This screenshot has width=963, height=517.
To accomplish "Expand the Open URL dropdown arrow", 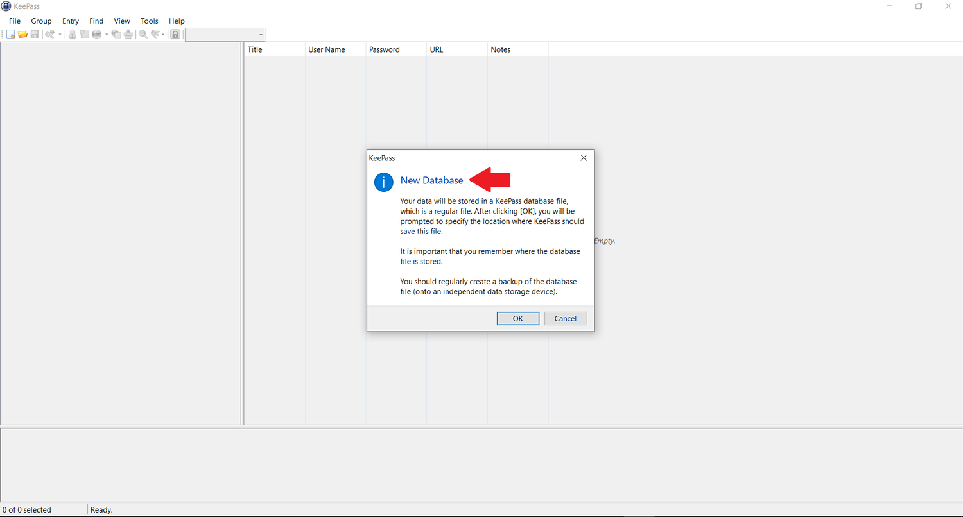I will pyautogui.click(x=106, y=35).
